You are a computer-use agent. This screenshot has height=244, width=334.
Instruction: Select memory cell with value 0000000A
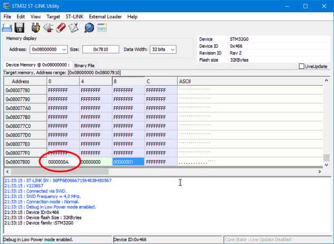tap(58, 162)
